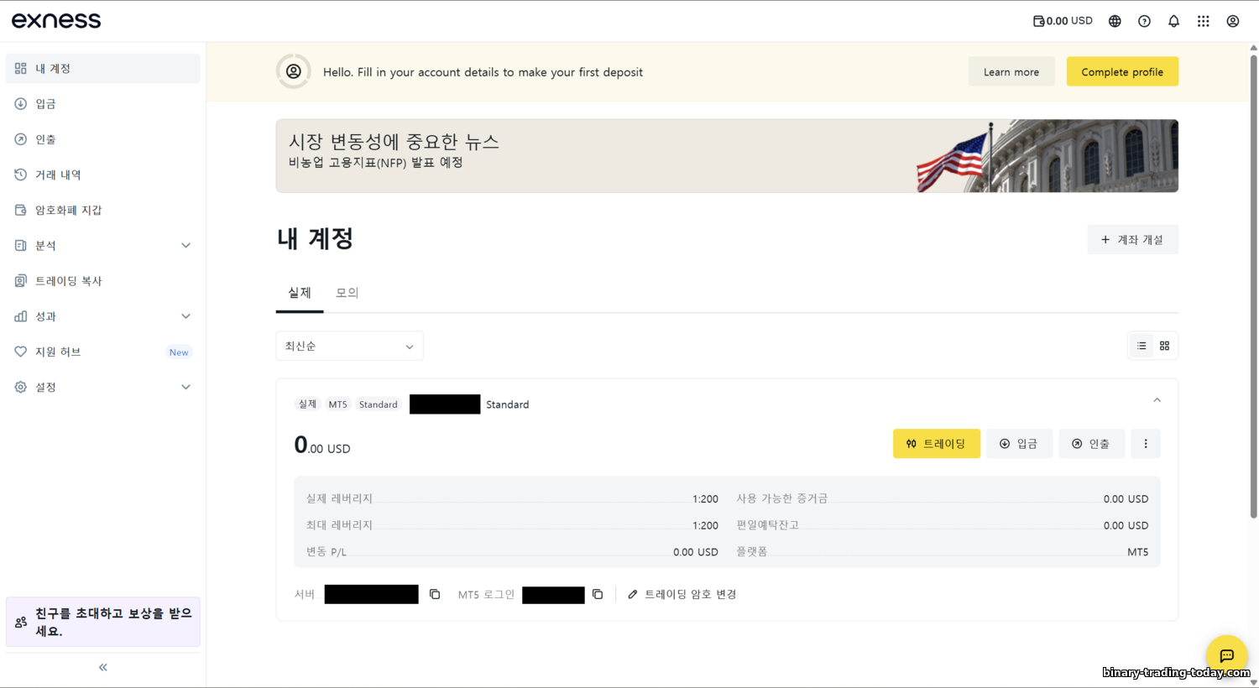
Task: Select the 모의 accounts tab
Action: click(x=347, y=293)
